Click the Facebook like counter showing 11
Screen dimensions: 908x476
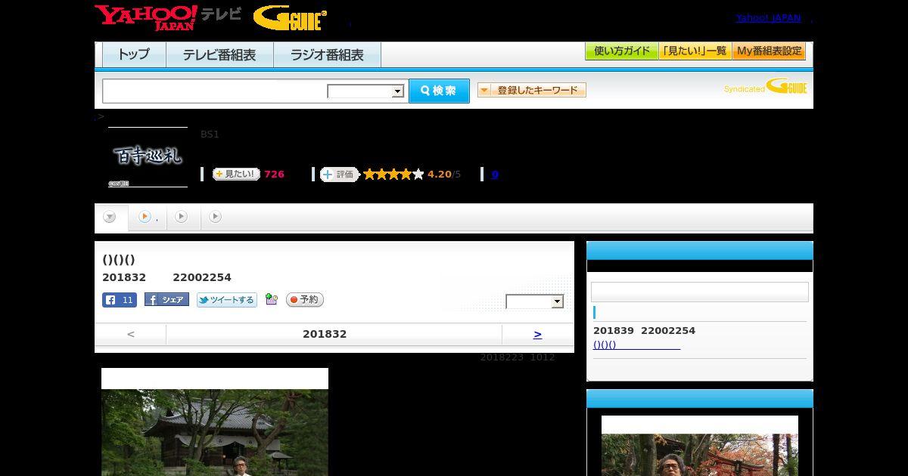(x=120, y=300)
